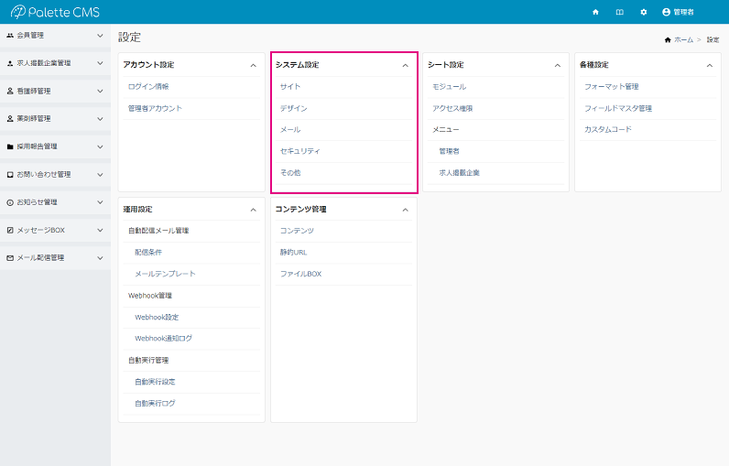The width and height of the screenshot is (729, 466).
Task: Open ログイン情報 under account settings
Action: pos(148,87)
